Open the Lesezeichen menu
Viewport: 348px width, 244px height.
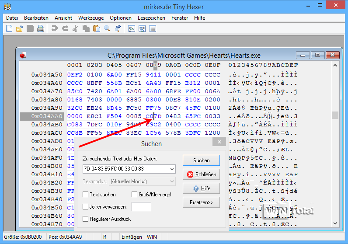[x=151, y=18]
